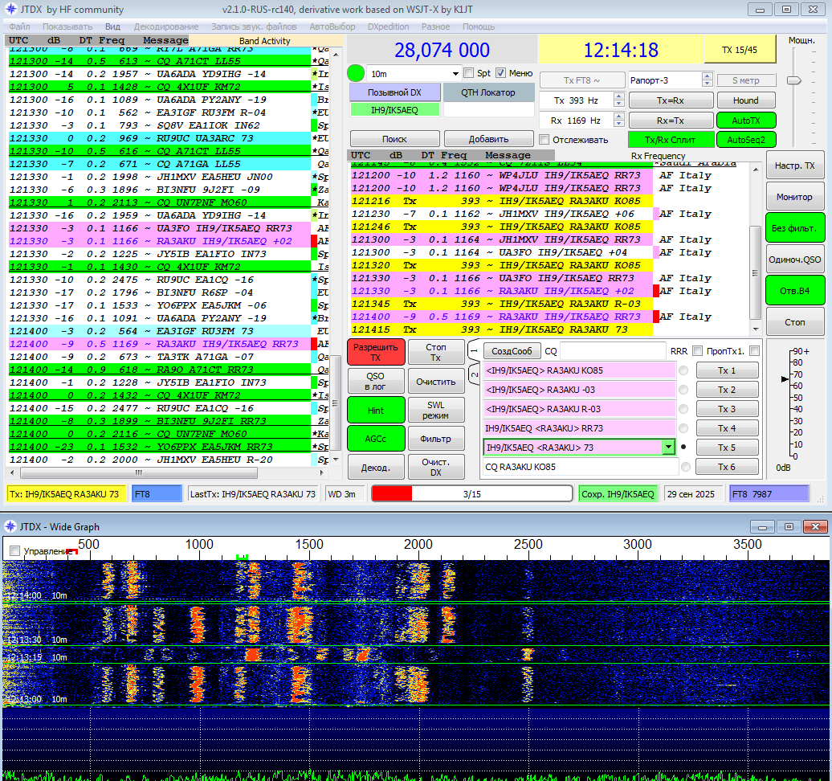The width and height of the screenshot is (832, 781).
Task: Toggle the Spt checkbox
Action: click(x=468, y=73)
